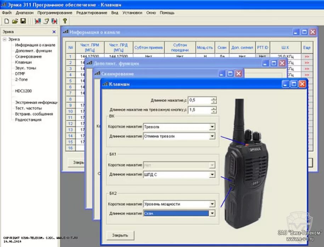
Task: Click Закрыть button in Клавиши window
Action: (x=120, y=235)
